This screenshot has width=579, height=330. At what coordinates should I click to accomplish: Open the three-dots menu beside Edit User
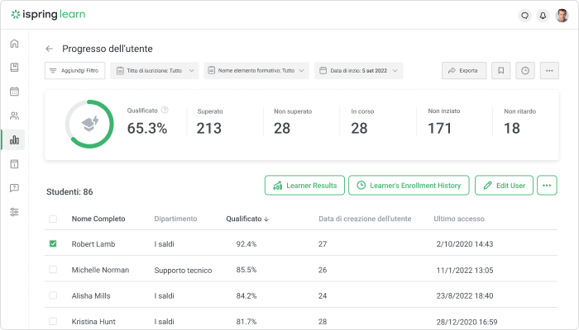[547, 186]
